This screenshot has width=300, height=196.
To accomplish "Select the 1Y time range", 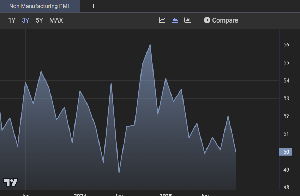I will coord(12,20).
